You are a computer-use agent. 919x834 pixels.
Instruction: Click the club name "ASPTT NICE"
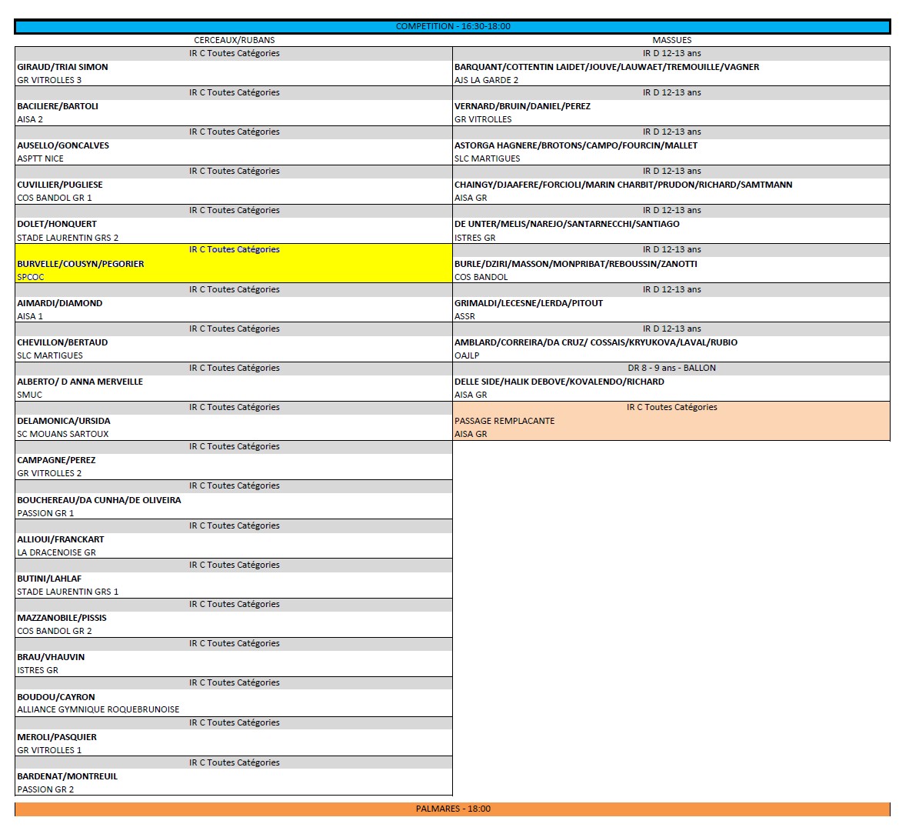click(41, 158)
